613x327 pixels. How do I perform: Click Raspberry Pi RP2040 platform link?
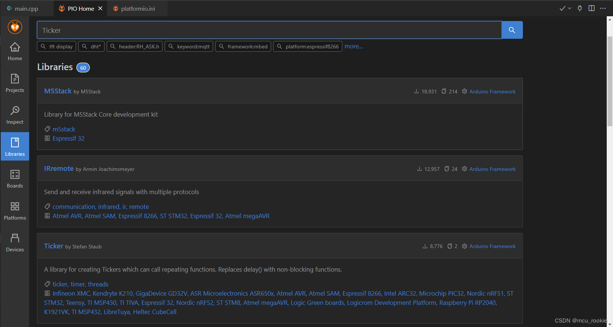click(468, 303)
